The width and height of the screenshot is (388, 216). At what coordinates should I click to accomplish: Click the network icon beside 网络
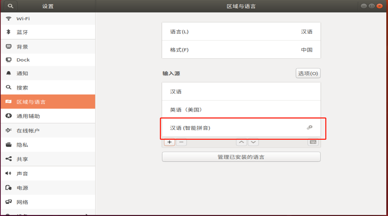coord(9,202)
